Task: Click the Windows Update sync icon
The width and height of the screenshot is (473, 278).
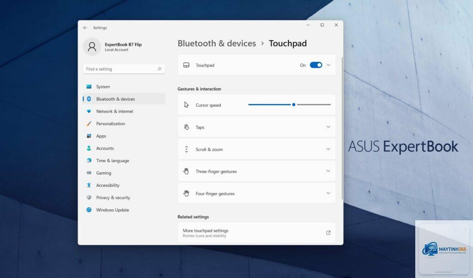Action: click(89, 210)
